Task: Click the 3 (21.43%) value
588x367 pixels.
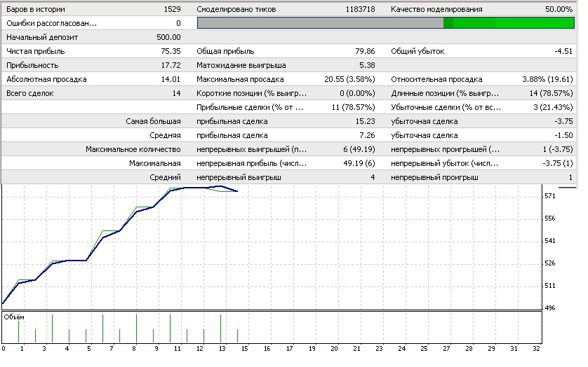Action: click(553, 107)
